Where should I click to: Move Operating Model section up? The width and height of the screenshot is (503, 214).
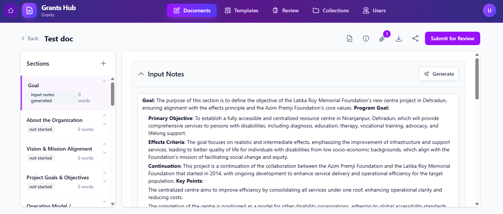coord(105,202)
